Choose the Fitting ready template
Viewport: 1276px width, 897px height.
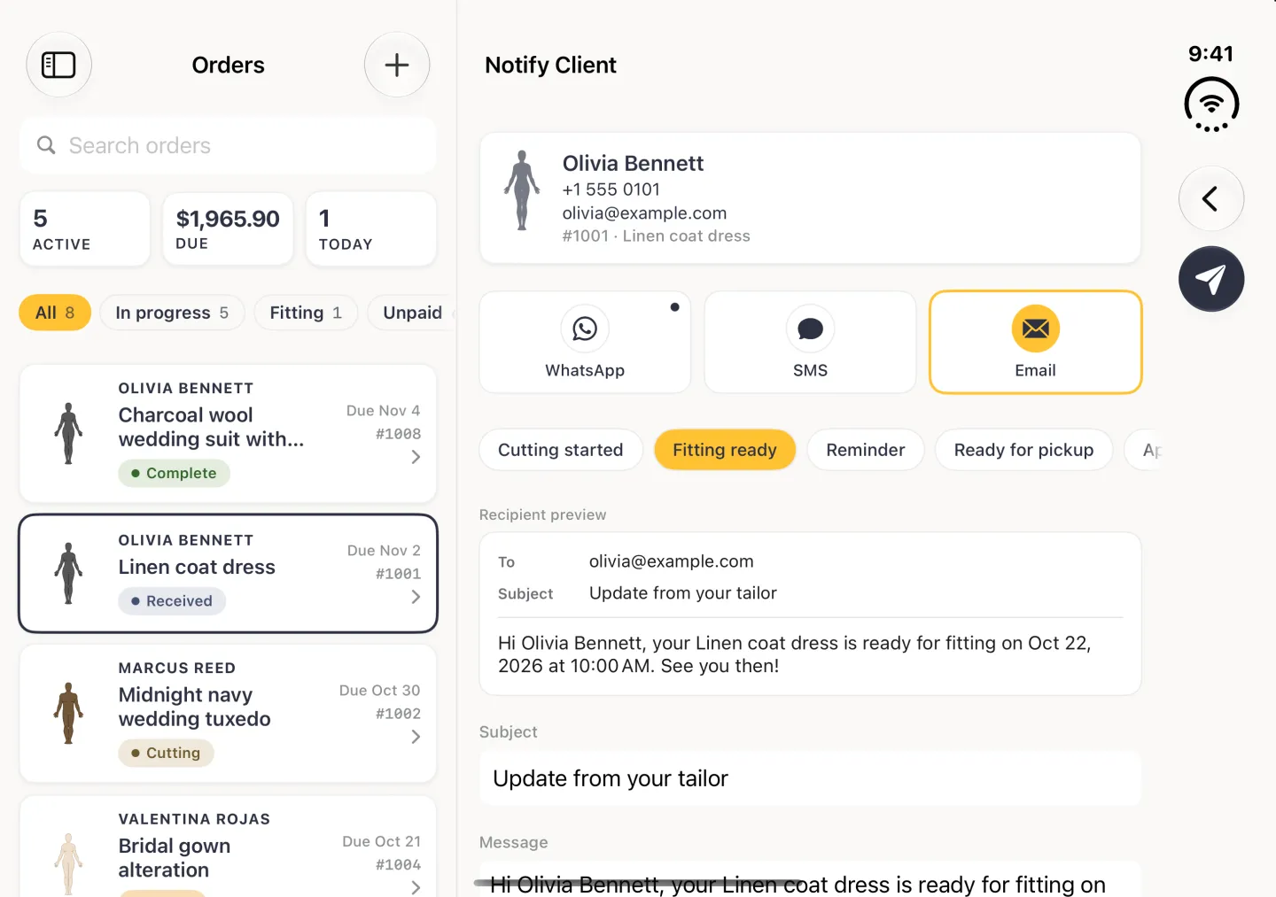[725, 450]
